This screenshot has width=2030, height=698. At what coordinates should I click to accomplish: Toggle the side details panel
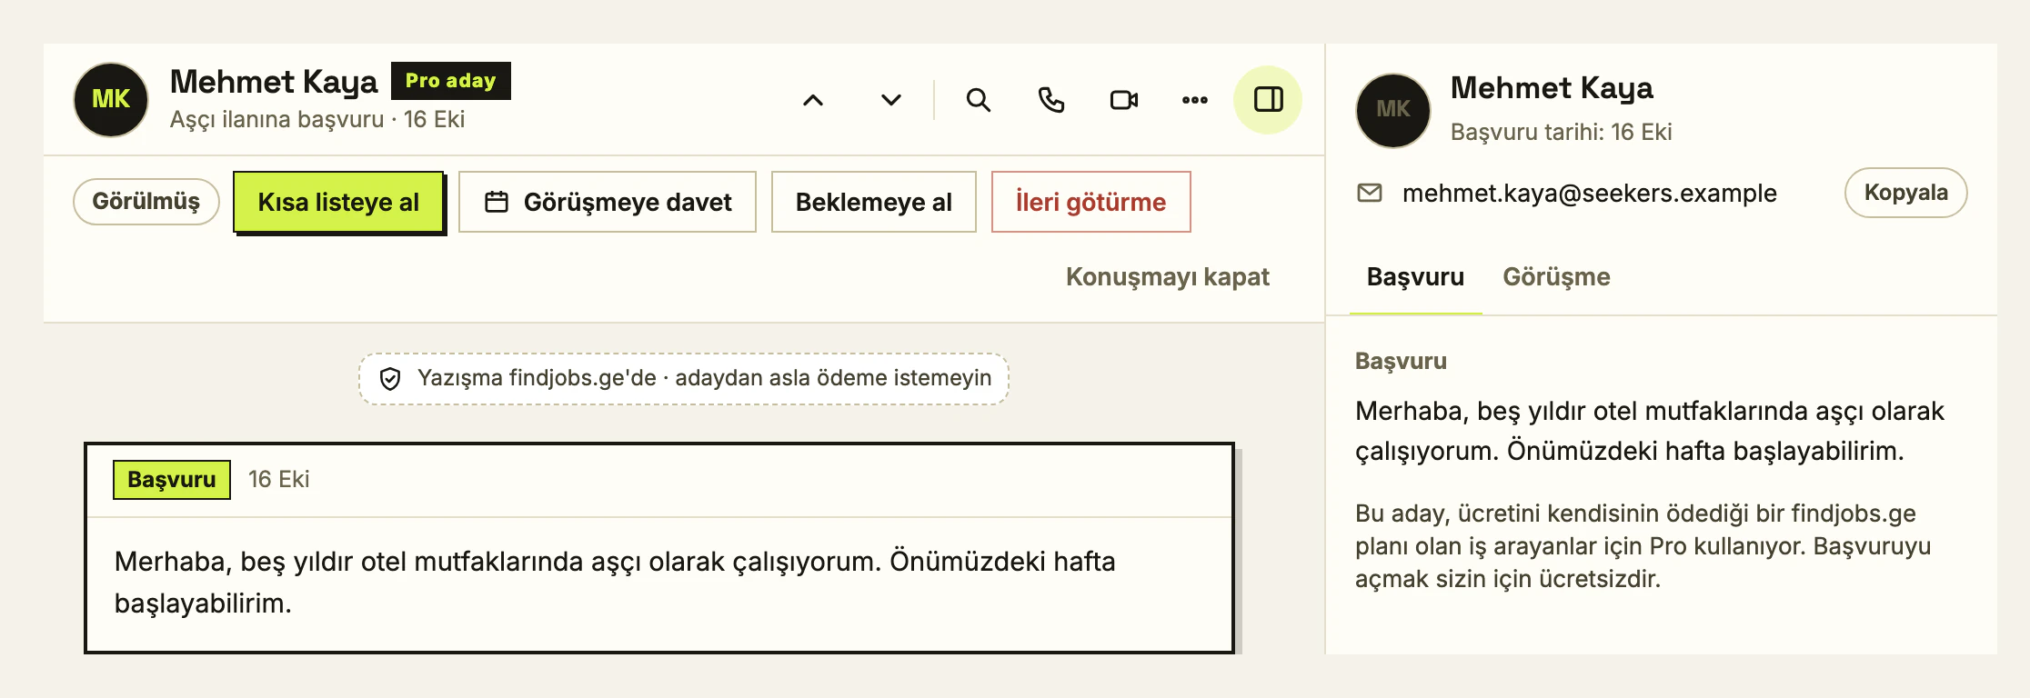[x=1268, y=100]
